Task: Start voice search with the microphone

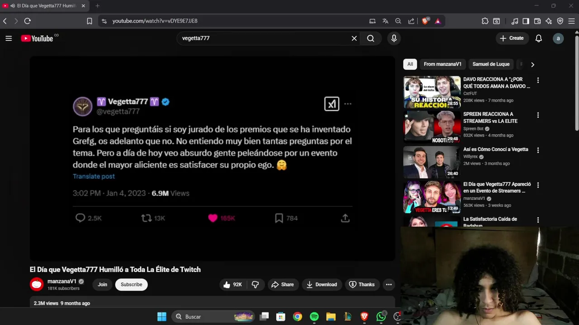Action: 394,38
